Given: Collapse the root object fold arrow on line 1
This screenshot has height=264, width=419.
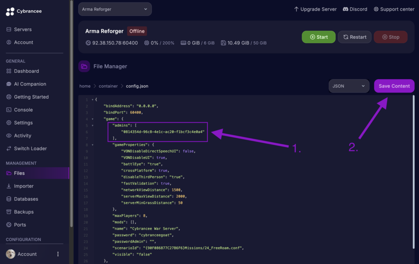Looking at the screenshot, I should click(92, 100).
